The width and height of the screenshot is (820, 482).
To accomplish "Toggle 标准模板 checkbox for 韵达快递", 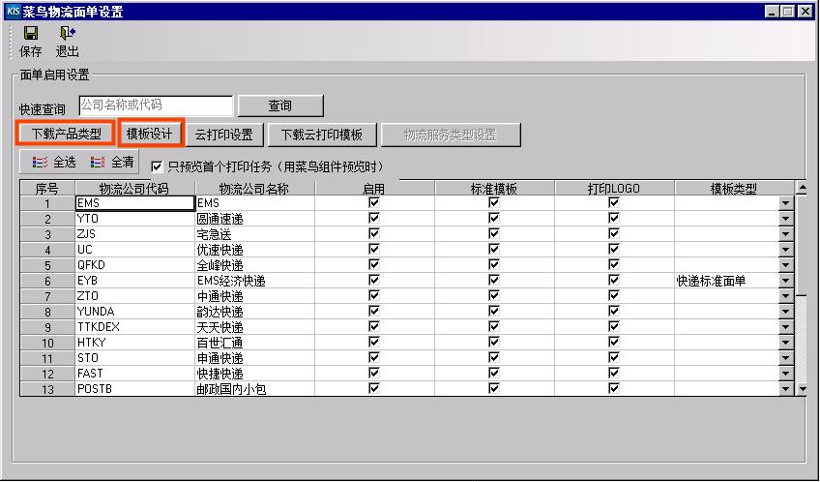I will (x=494, y=311).
